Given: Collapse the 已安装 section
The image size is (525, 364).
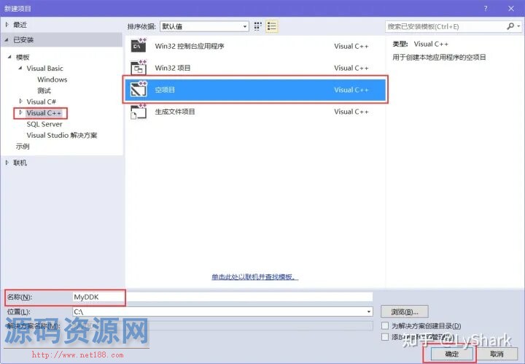Looking at the screenshot, I should point(7,40).
